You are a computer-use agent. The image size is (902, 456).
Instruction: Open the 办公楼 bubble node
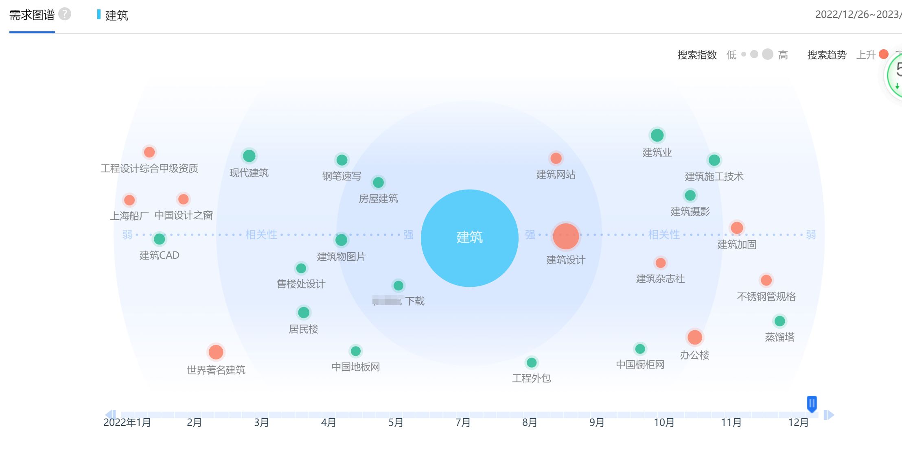pyautogui.click(x=694, y=337)
